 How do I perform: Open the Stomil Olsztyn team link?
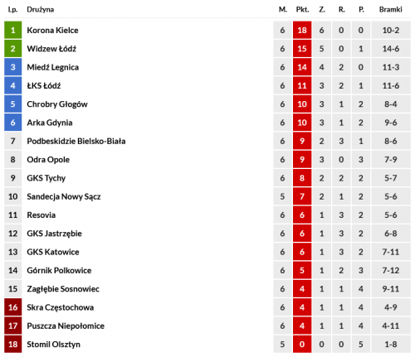pyautogui.click(x=53, y=345)
